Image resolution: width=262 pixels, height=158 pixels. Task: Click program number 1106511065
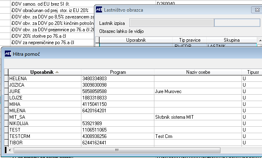pyautogui.click(x=94, y=130)
